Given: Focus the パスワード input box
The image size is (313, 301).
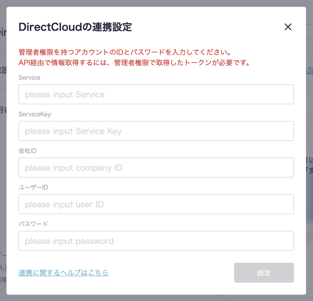Looking at the screenshot, I should (x=156, y=241).
